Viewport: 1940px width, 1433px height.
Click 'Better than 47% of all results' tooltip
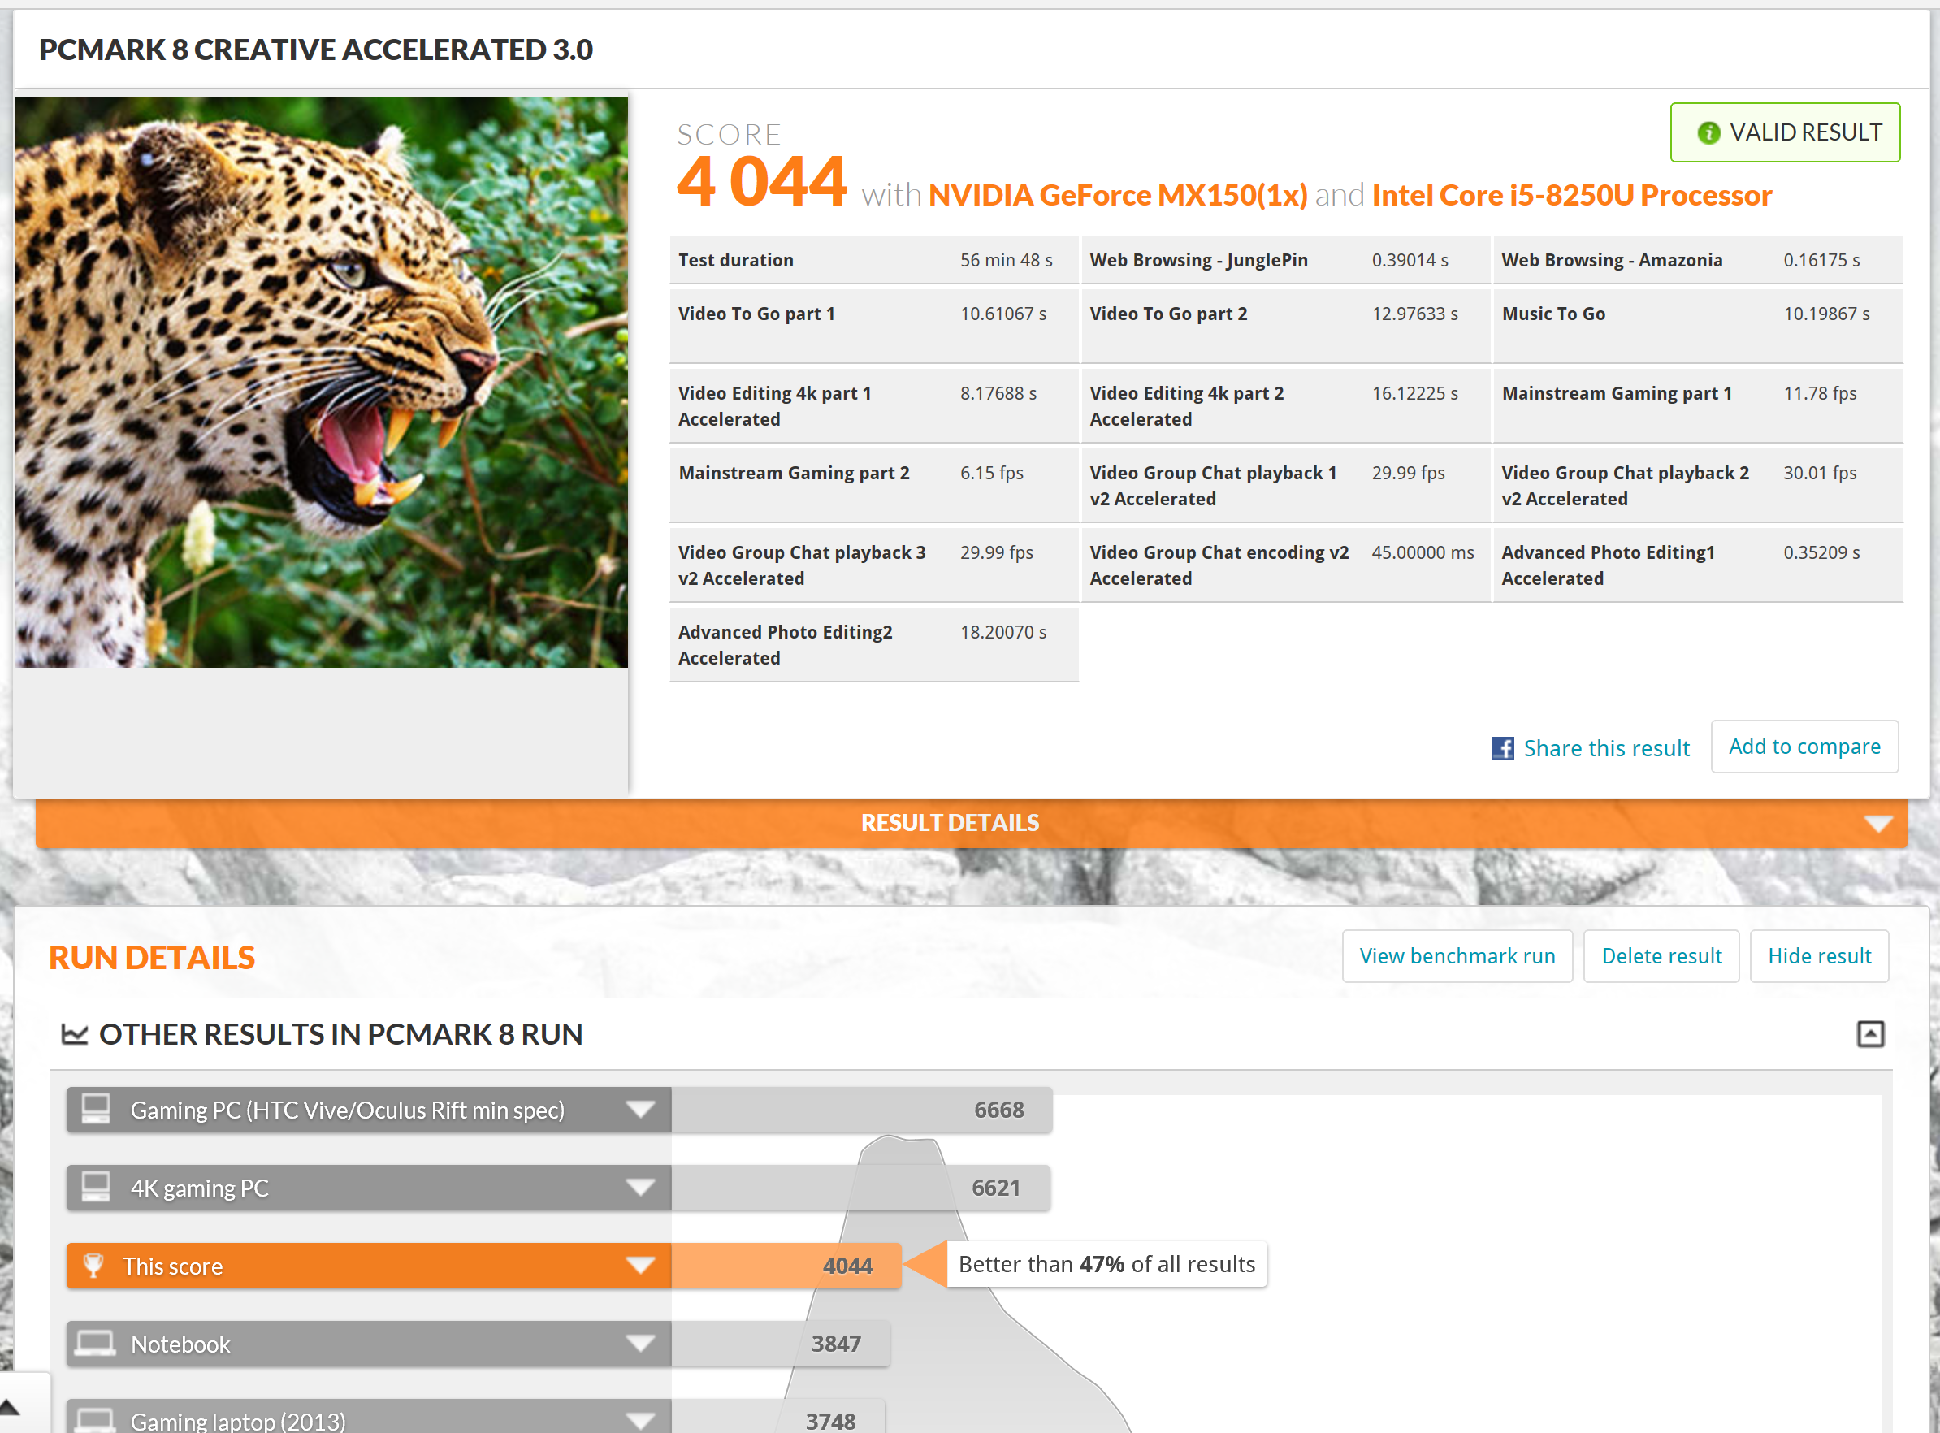pyautogui.click(x=1106, y=1264)
